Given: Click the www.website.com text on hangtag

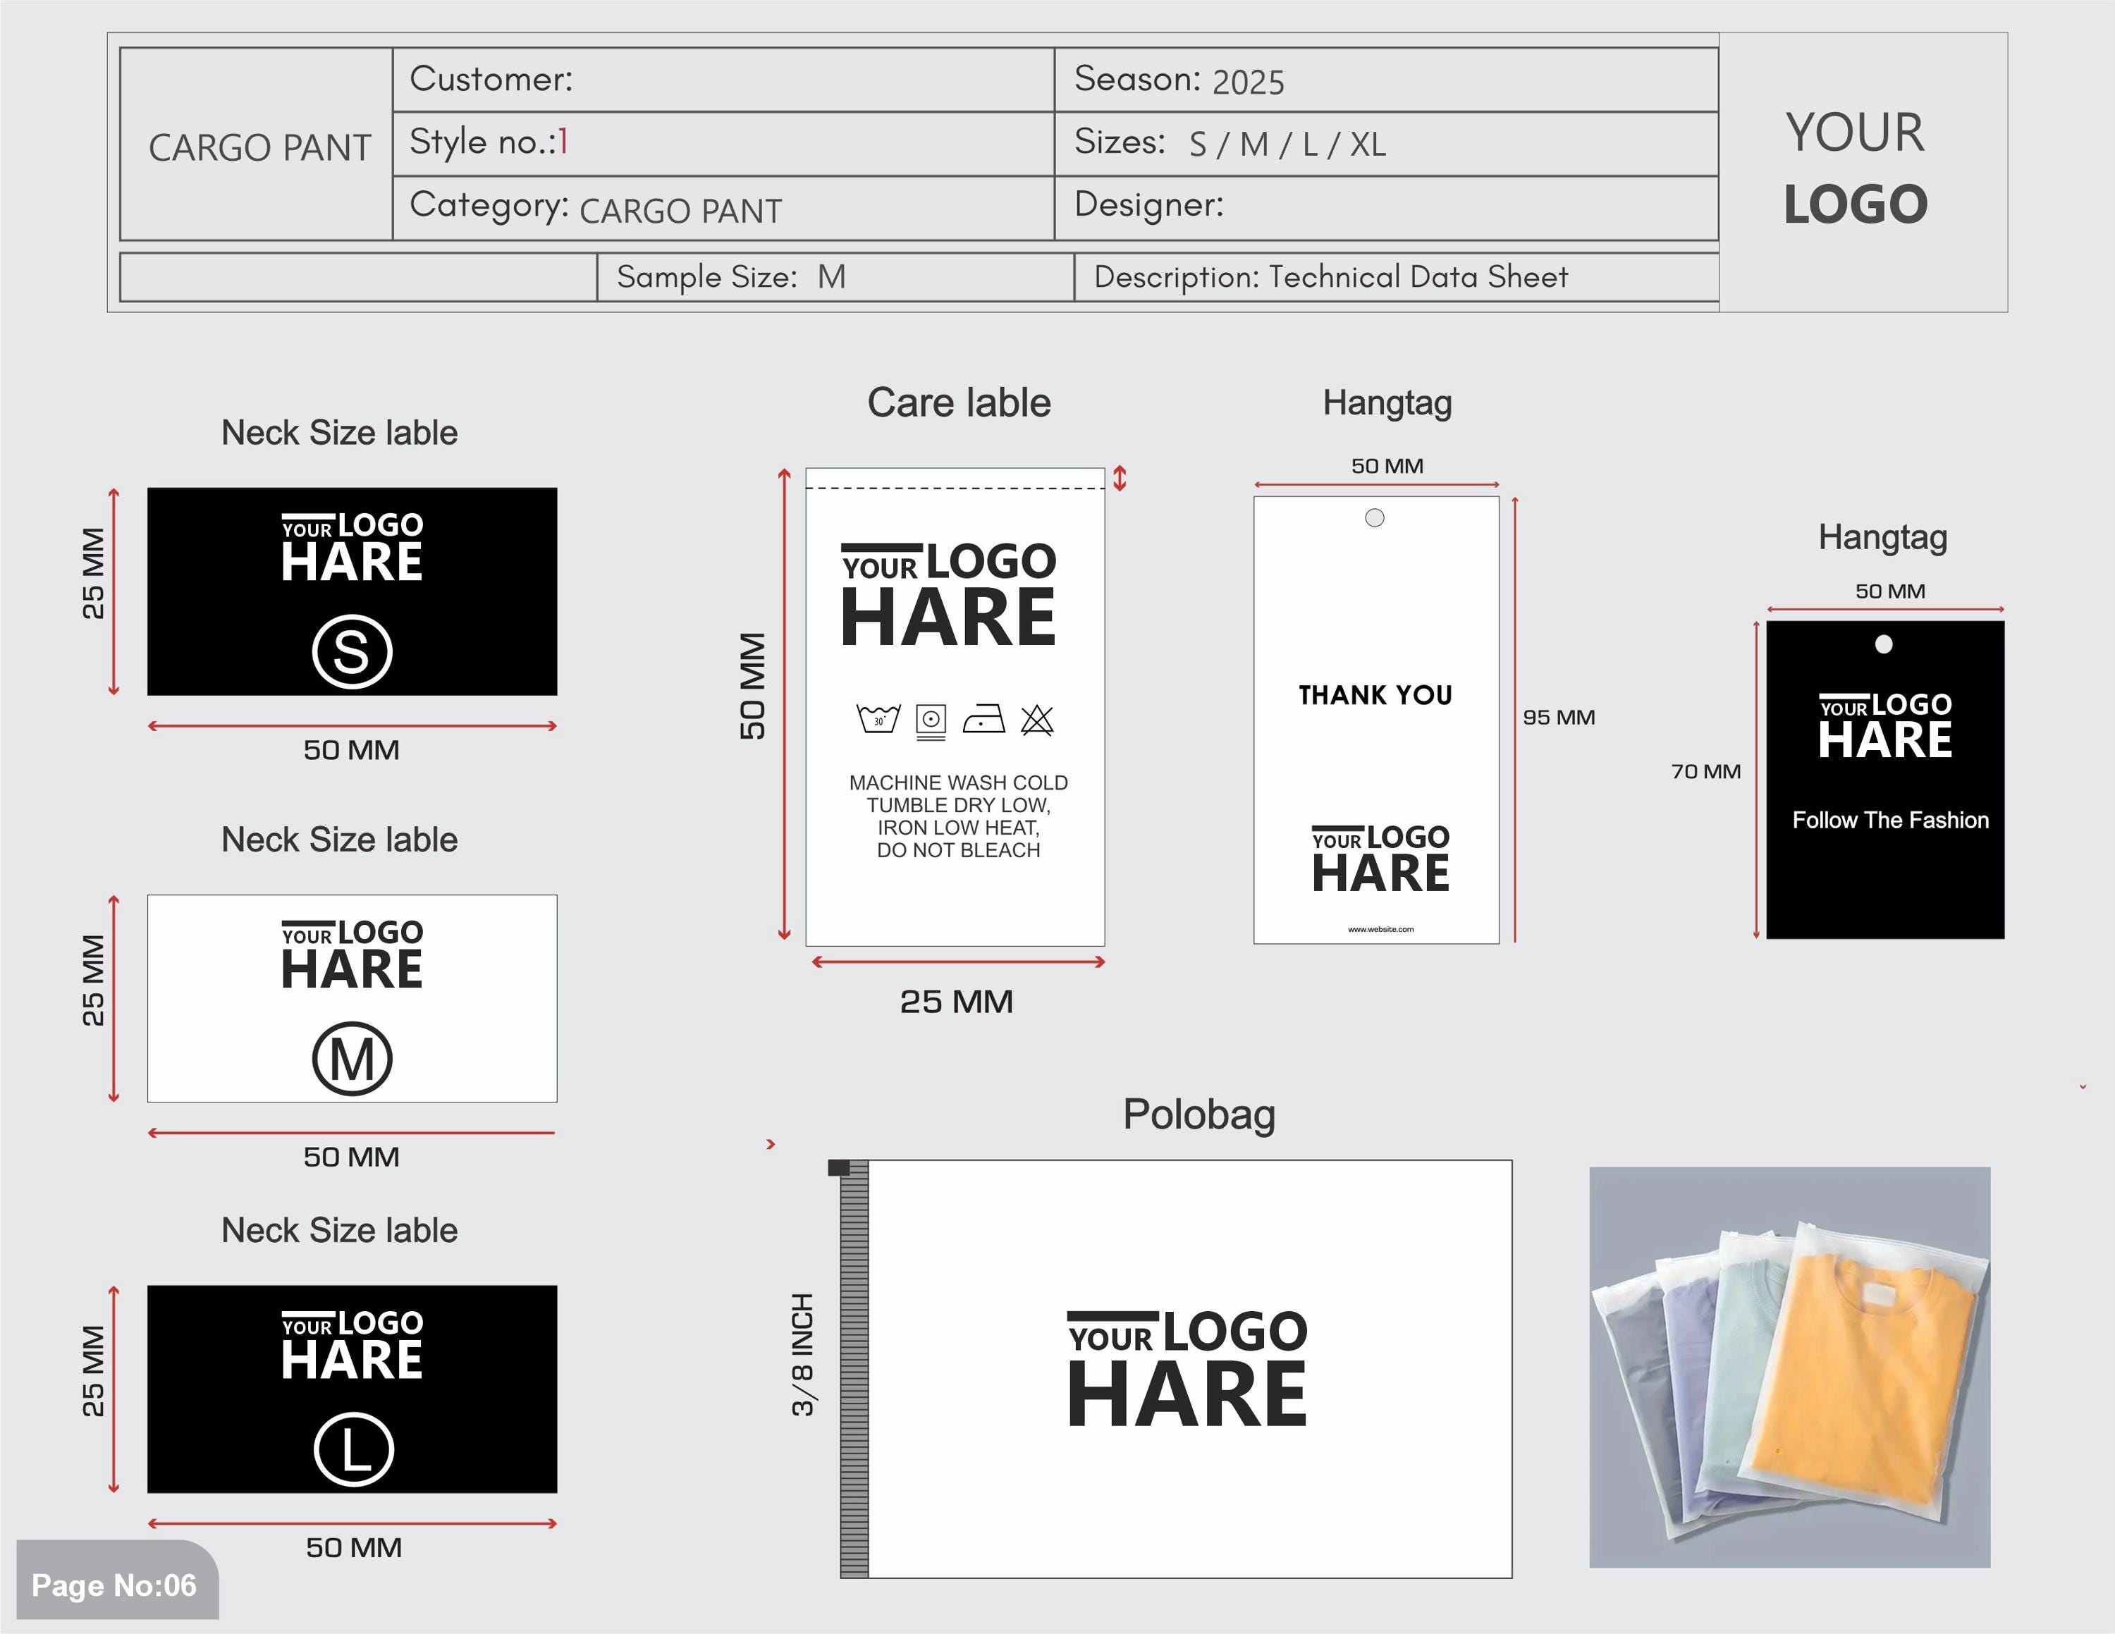Looking at the screenshot, I should (1381, 929).
